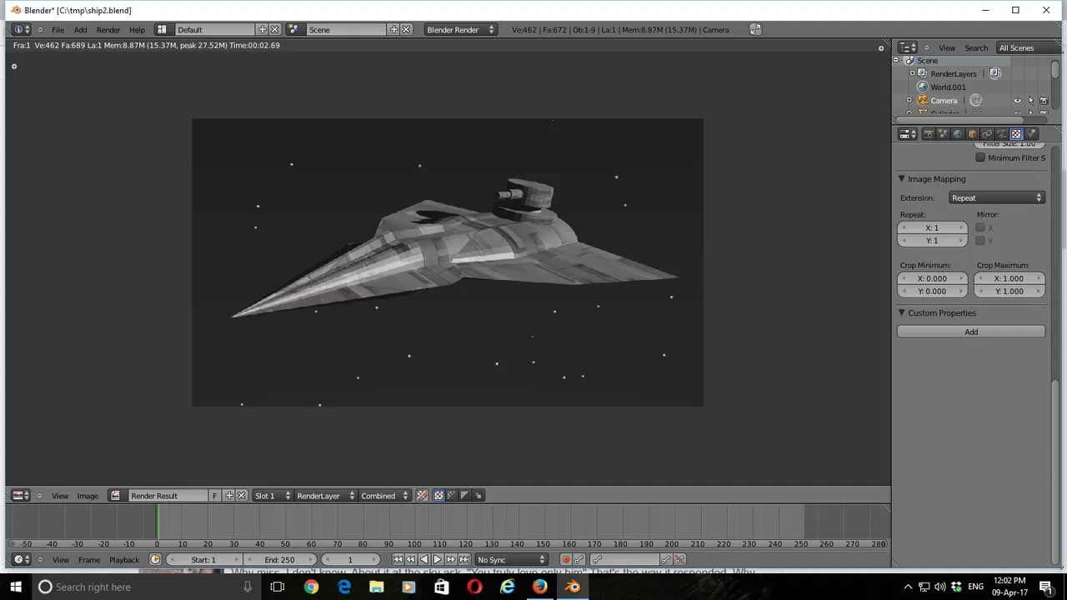Open the timeline Frame menu
Viewport: 1067px width, 600px height.
[x=89, y=560]
